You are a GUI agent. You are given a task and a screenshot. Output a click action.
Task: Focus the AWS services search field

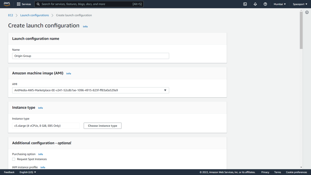point(89,4)
